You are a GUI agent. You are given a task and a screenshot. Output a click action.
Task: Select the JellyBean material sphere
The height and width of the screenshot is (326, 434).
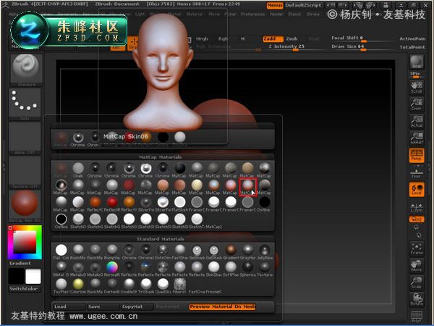pyautogui.click(x=265, y=251)
